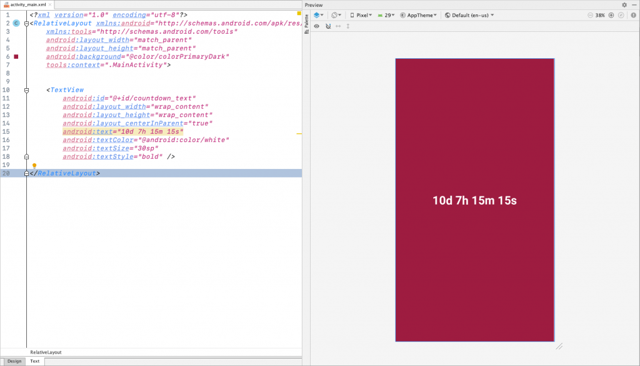Image resolution: width=640 pixels, height=366 pixels.
Task: Zoom out the preview with the minus icon
Action: [x=591, y=15]
